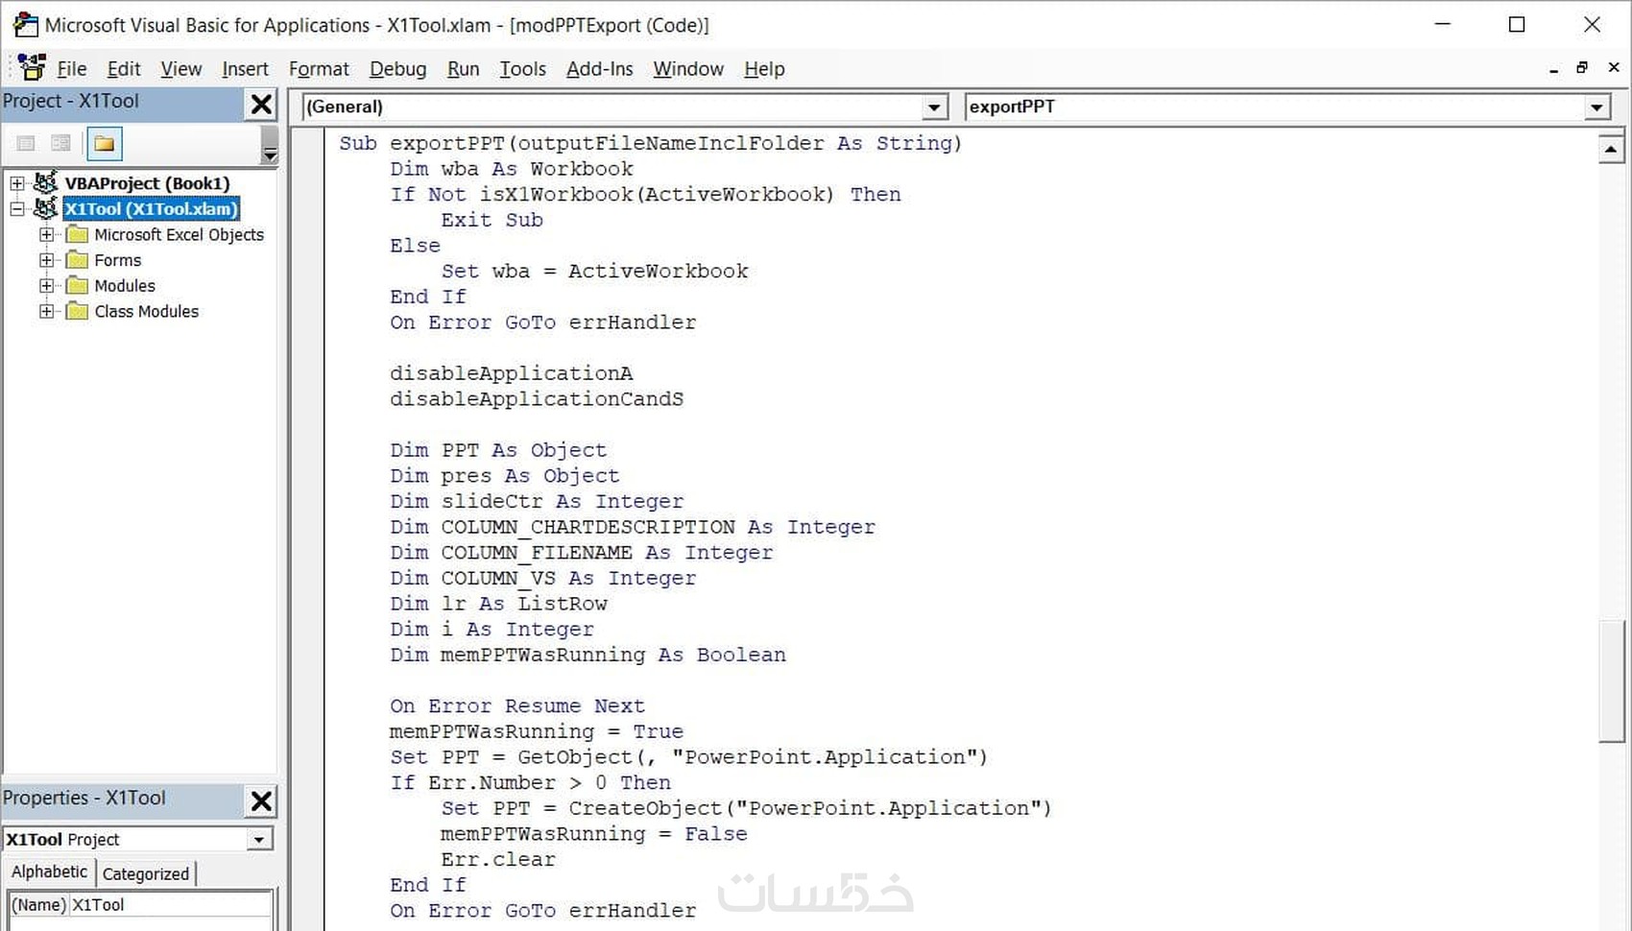Expand the Modules folder
Viewport: 1632px width, 931px height.
46,286
